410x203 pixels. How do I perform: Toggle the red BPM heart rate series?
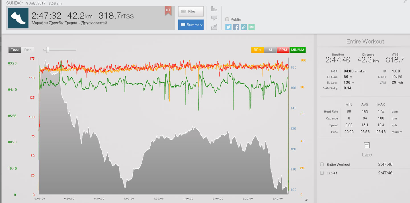283,50
